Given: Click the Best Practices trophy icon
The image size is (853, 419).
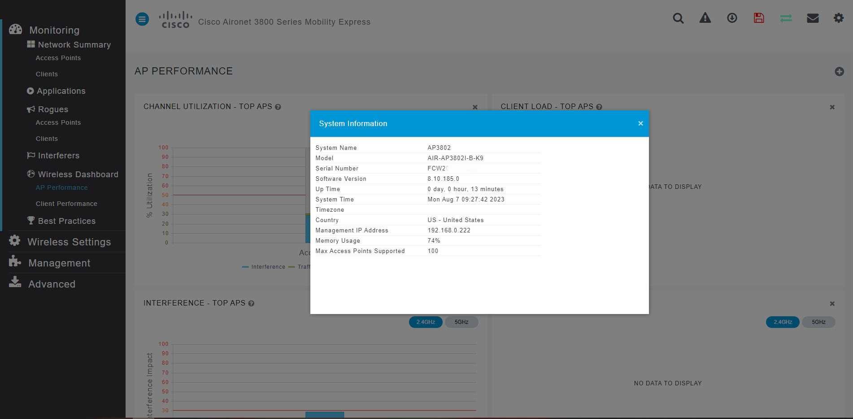Looking at the screenshot, I should pyautogui.click(x=30, y=220).
